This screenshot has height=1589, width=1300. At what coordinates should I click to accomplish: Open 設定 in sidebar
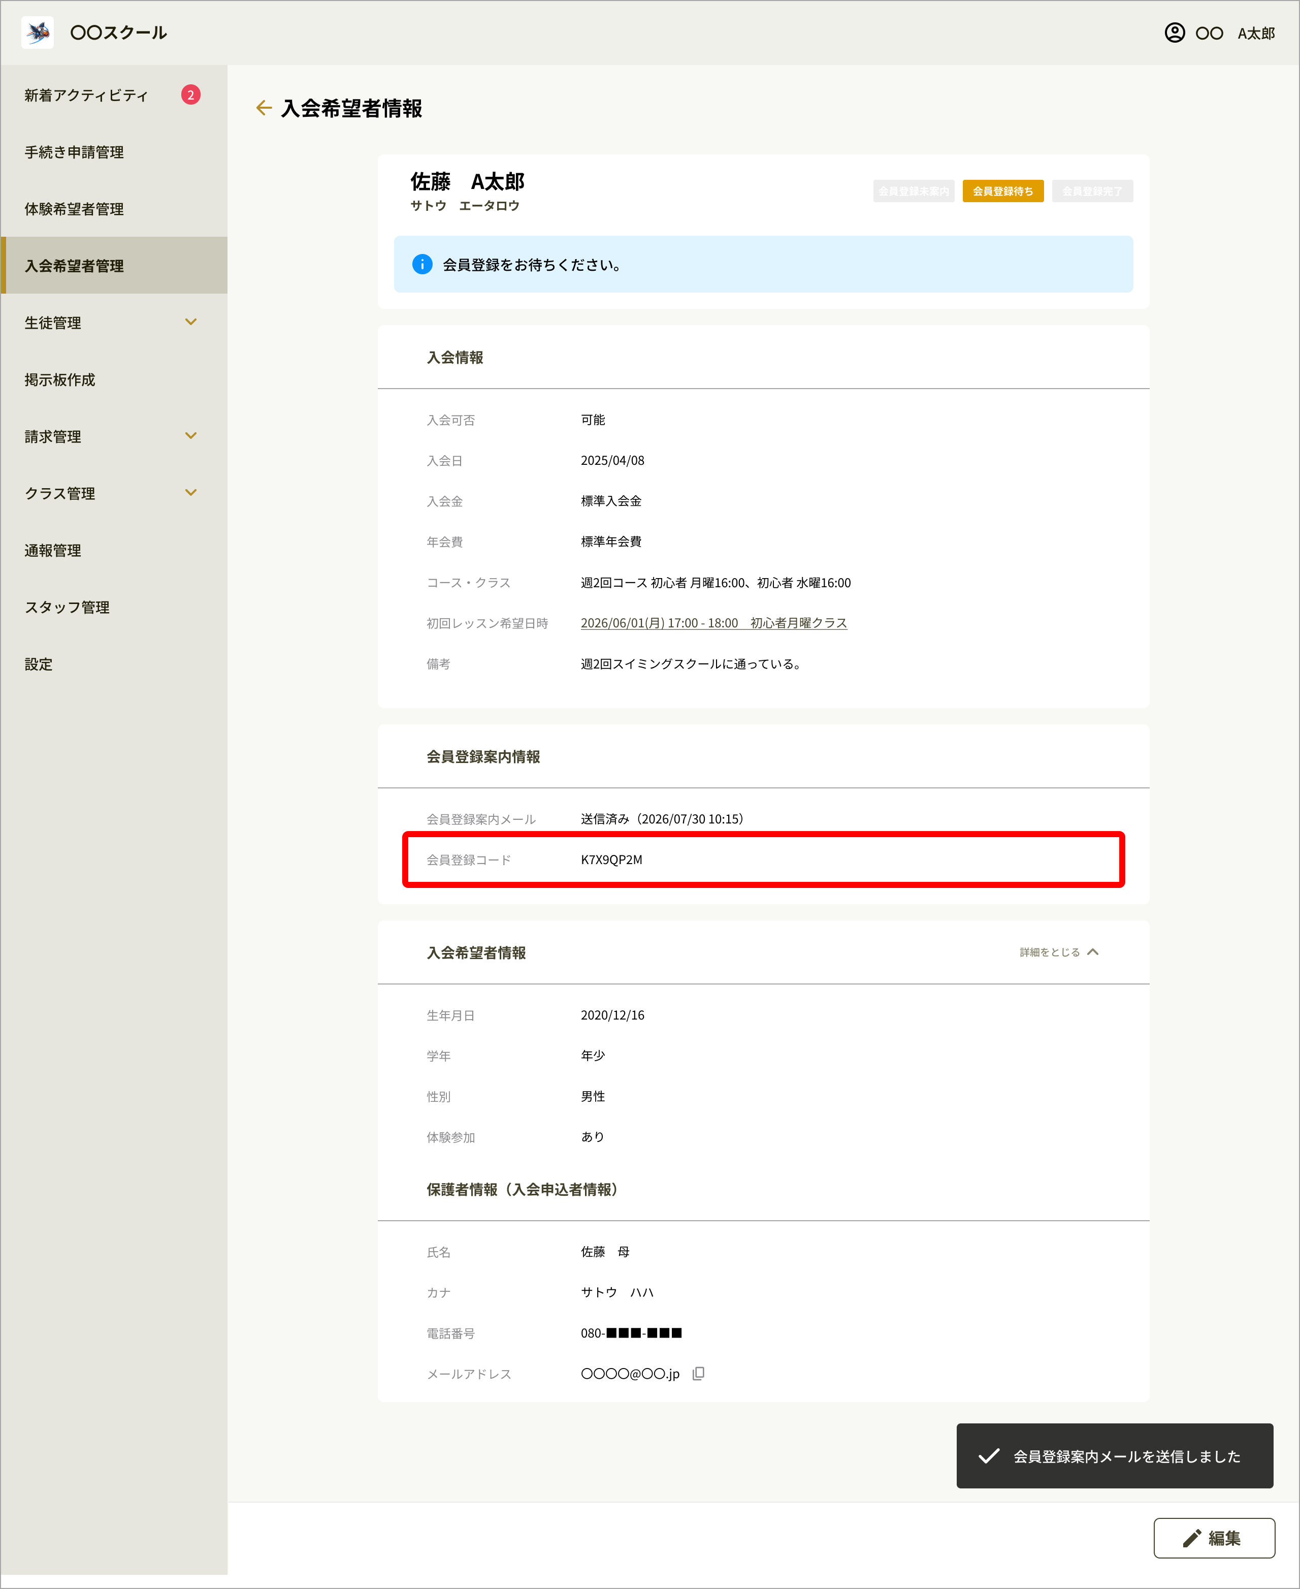pyautogui.click(x=114, y=664)
